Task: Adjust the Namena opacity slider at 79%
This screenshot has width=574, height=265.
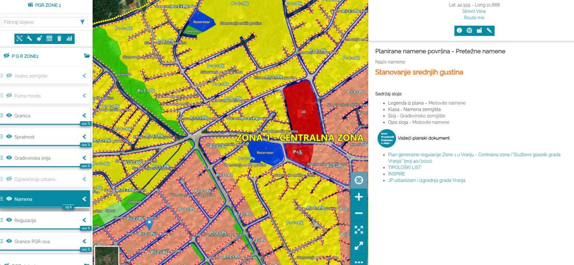Action: [x=68, y=208]
